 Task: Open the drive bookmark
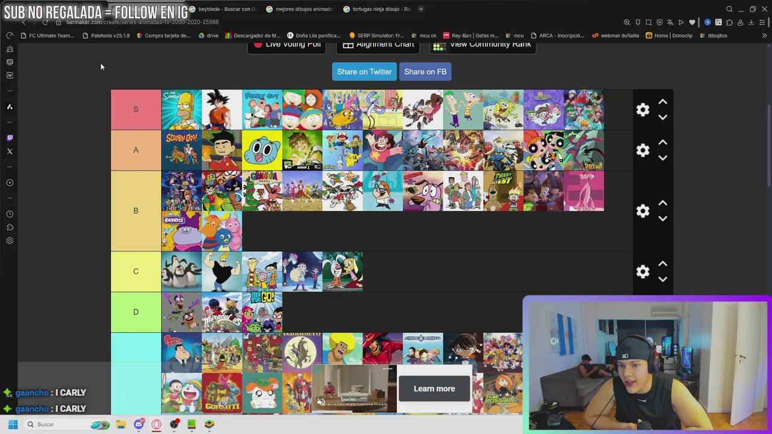[x=209, y=36]
